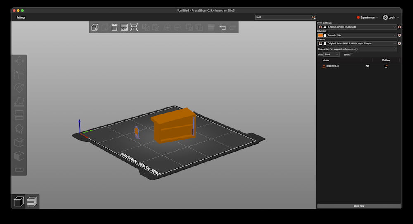Screen dimensions: 413x224
Task: Open the Expert mode selector
Action: coord(368,18)
